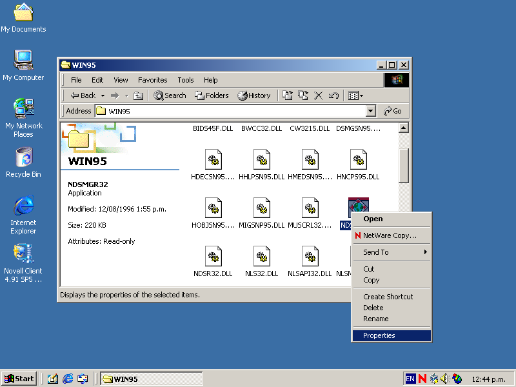This screenshot has width=516, height=387.
Task: Click the History toolbar button
Action: pos(254,95)
